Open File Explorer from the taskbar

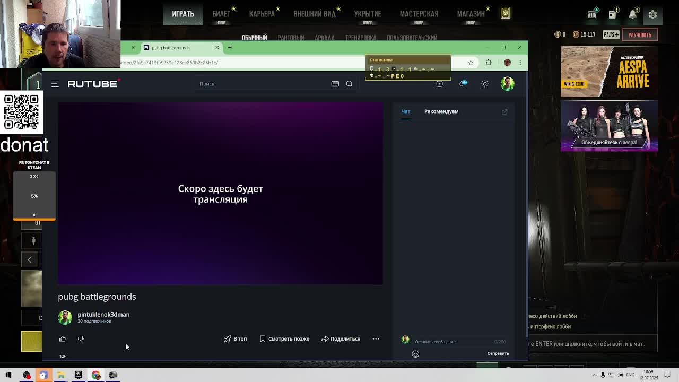61,375
